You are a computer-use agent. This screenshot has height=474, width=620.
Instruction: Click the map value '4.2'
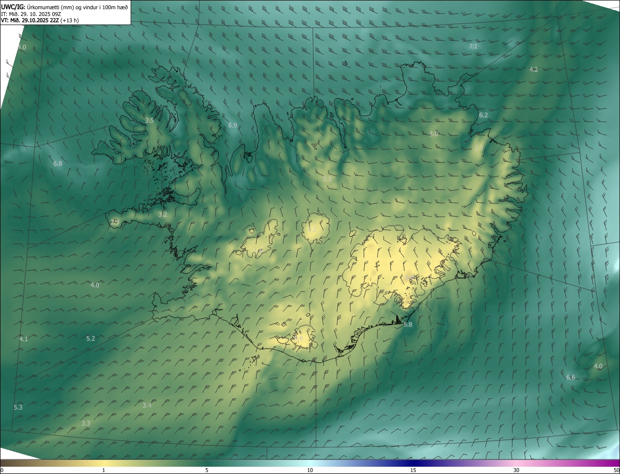point(533,69)
